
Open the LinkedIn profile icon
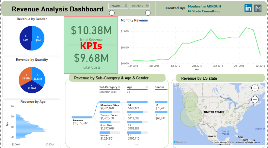pos(248,8)
